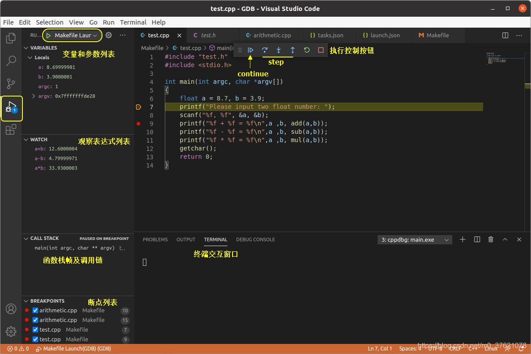Open the File menu
Screen dimensions: 531x354
click(8, 22)
